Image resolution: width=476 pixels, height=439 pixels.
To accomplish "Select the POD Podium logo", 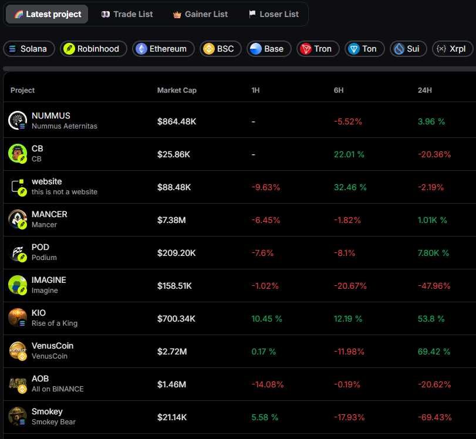I will click(18, 252).
